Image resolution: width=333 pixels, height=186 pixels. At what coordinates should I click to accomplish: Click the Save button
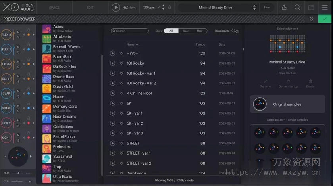coord(267,8)
